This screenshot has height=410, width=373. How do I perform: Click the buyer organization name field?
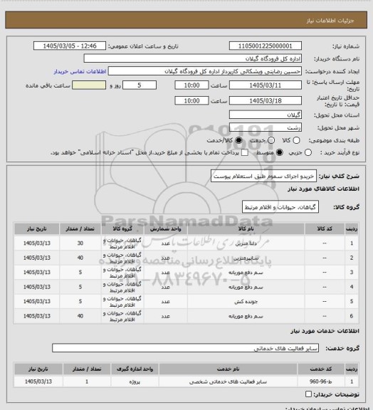pyautogui.click(x=192, y=58)
